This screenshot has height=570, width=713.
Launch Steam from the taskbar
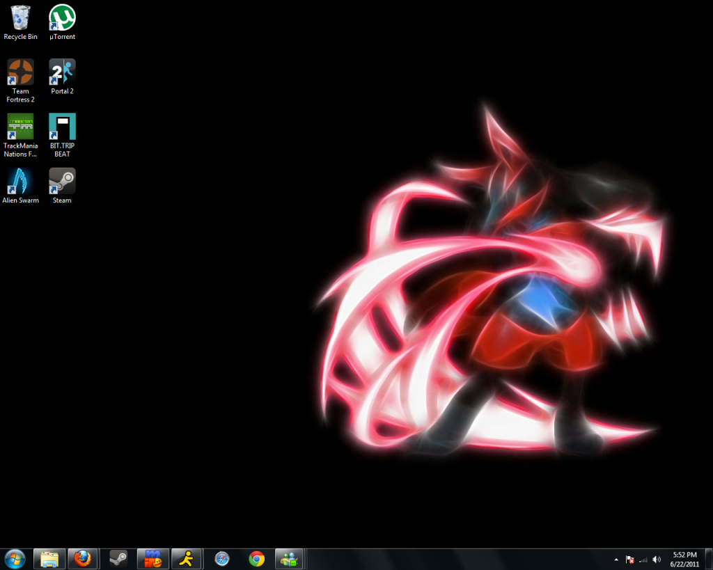[x=118, y=559]
